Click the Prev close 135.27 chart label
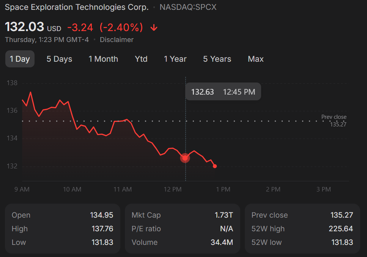The height and width of the screenshot is (257, 367). 334,120
